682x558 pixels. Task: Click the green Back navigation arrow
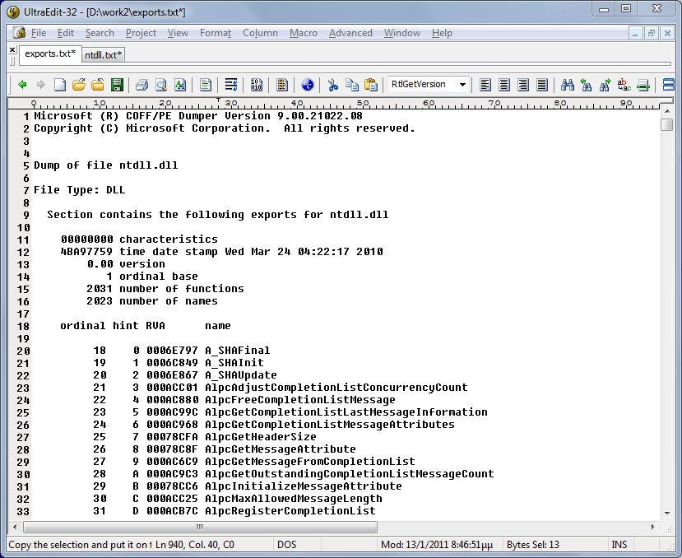(x=22, y=85)
